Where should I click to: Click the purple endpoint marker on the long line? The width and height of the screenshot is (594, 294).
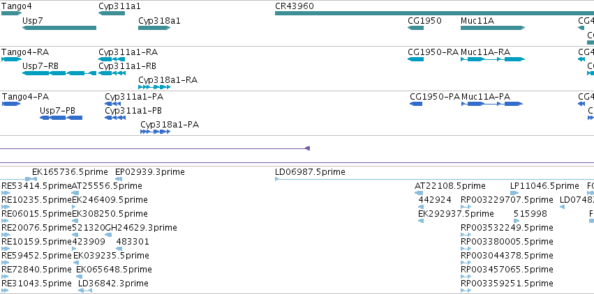click(x=307, y=148)
